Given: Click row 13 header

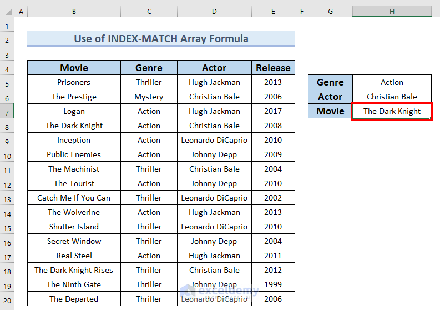Looking at the screenshot, I should pos(7,198).
